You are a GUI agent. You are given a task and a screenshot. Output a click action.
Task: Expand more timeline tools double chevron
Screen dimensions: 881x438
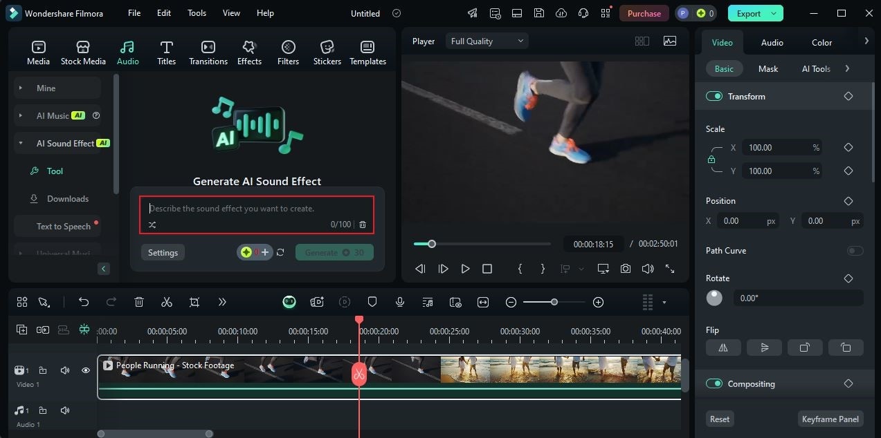point(222,302)
